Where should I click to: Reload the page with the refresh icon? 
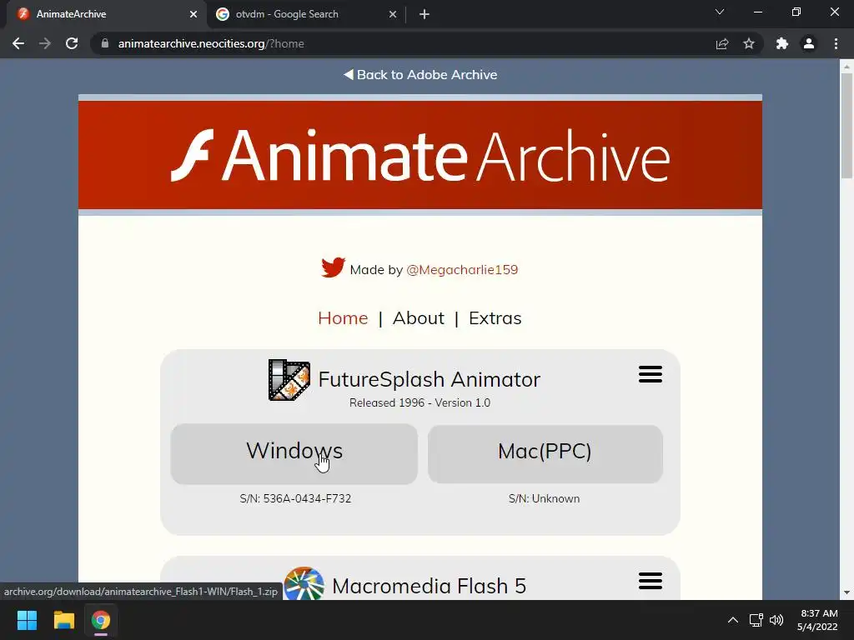(72, 43)
